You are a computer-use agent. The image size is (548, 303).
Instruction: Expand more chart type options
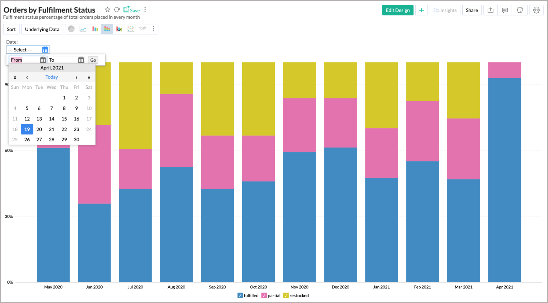pos(154,29)
